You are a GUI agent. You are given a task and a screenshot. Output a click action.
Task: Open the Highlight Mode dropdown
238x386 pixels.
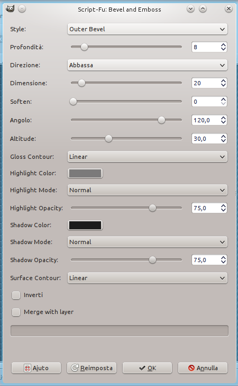[147, 190]
